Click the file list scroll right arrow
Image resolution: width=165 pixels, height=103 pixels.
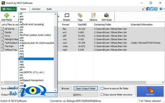tap(163, 82)
